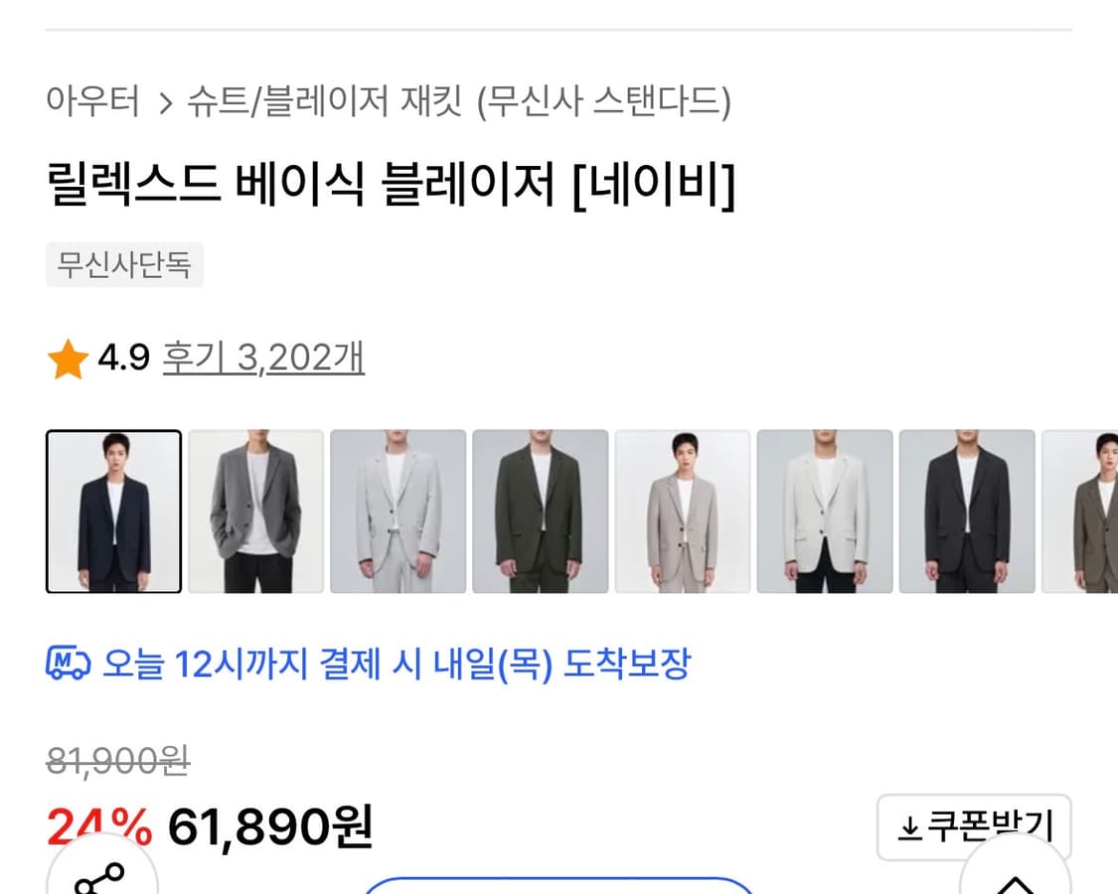Select the light grey blazer thumbnail
Image resolution: width=1118 pixels, height=894 pixels.
[x=398, y=512]
